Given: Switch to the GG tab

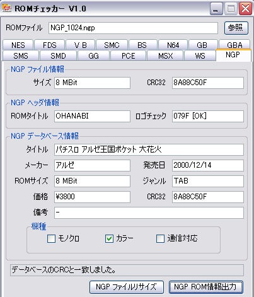Looking at the screenshot, I should [x=93, y=55].
